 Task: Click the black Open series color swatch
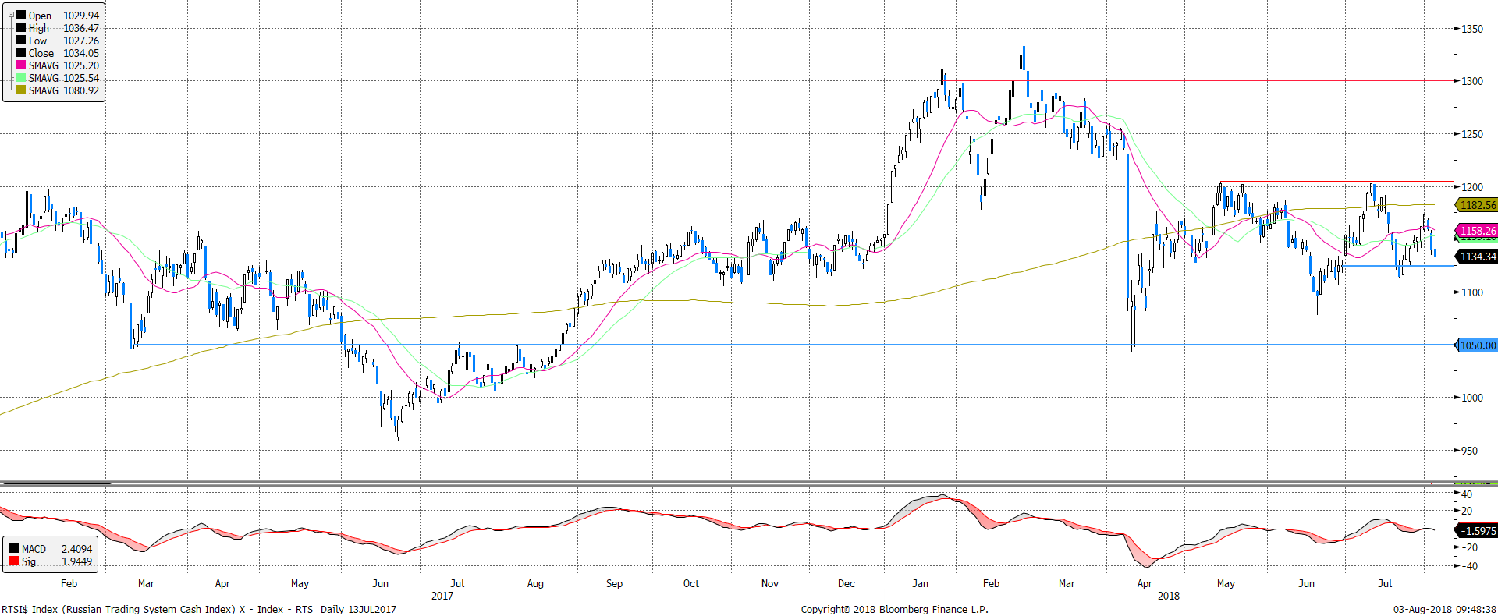(x=21, y=16)
